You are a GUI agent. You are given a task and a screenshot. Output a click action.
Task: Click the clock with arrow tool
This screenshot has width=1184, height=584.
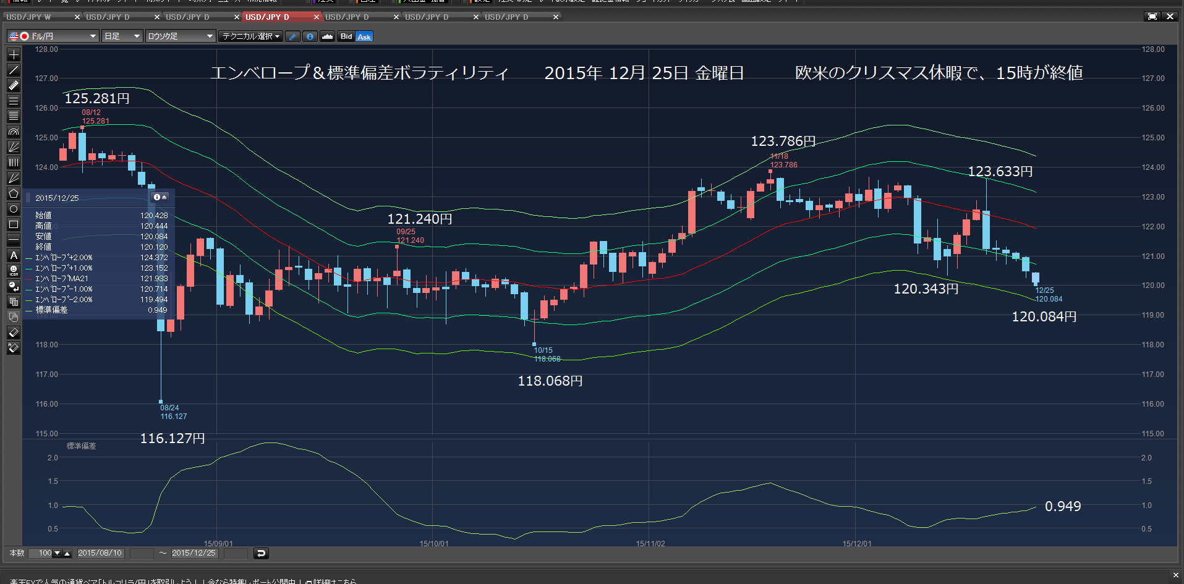tap(14, 286)
